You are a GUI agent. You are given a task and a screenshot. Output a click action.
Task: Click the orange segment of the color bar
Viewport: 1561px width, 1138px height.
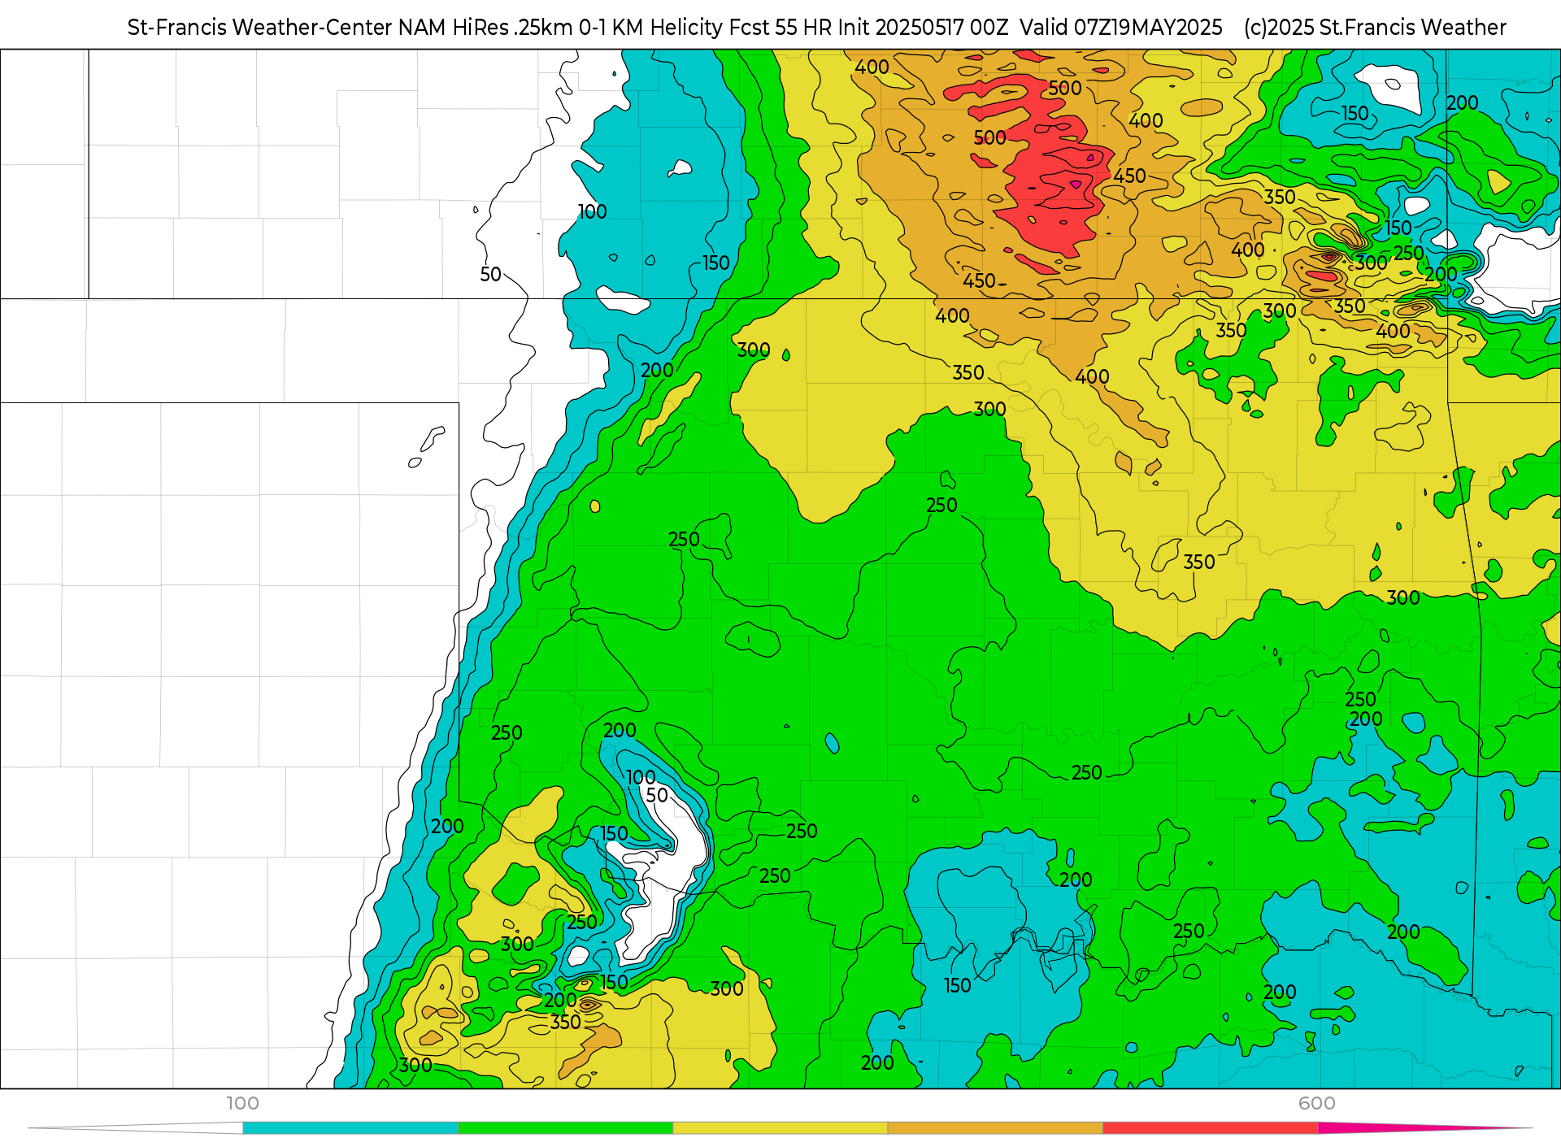tap(995, 1127)
